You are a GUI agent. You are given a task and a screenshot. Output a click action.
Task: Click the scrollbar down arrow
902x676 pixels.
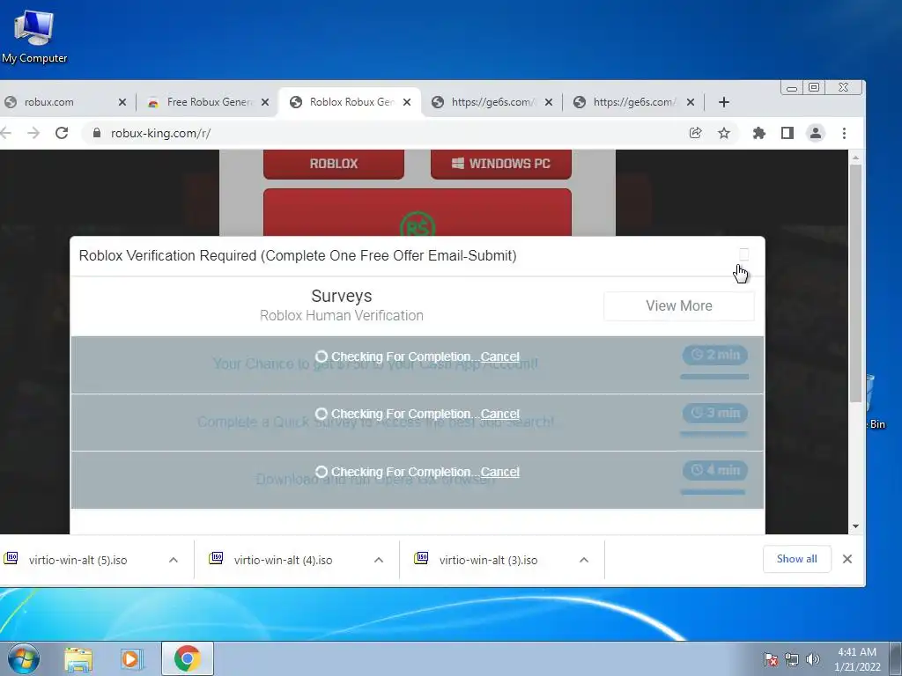855,526
